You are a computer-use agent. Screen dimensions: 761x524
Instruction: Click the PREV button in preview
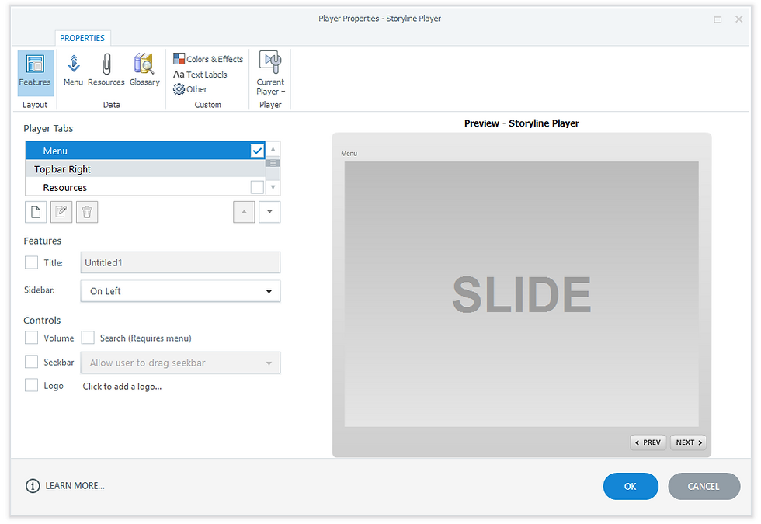pos(648,442)
